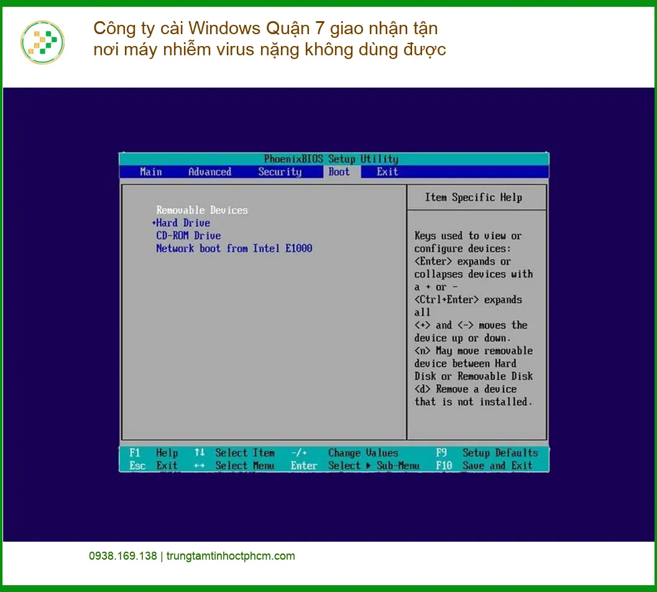Click help line '<Ctrl+Enter> expands'

pos(468,300)
